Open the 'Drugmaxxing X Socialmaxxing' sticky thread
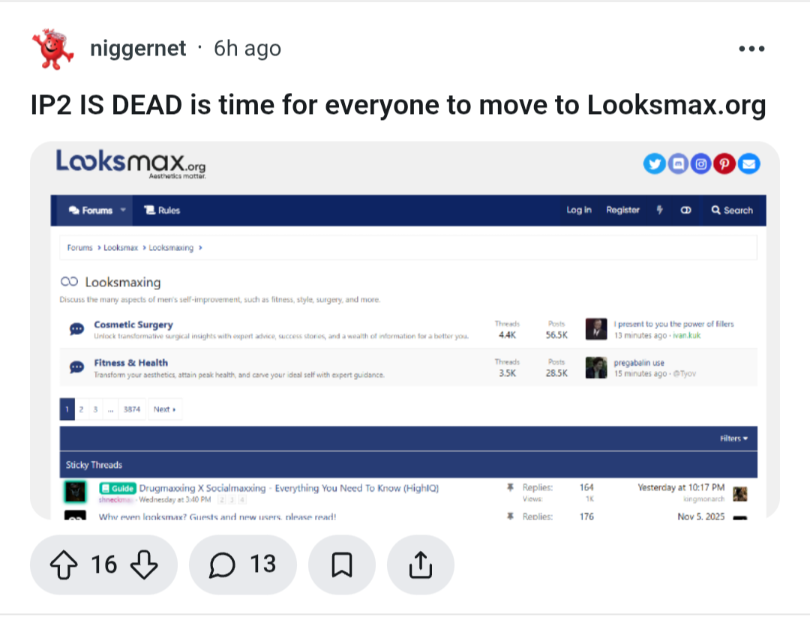The height and width of the screenshot is (617, 810). click(x=289, y=488)
